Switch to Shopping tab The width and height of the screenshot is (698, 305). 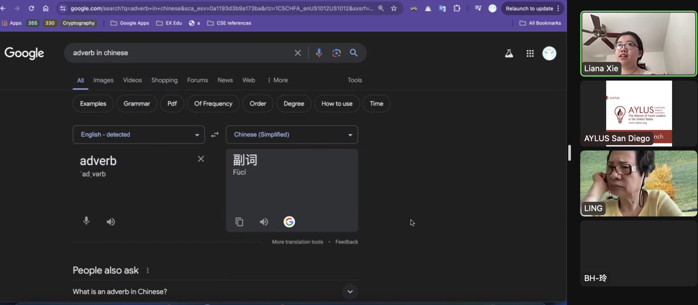tap(164, 80)
